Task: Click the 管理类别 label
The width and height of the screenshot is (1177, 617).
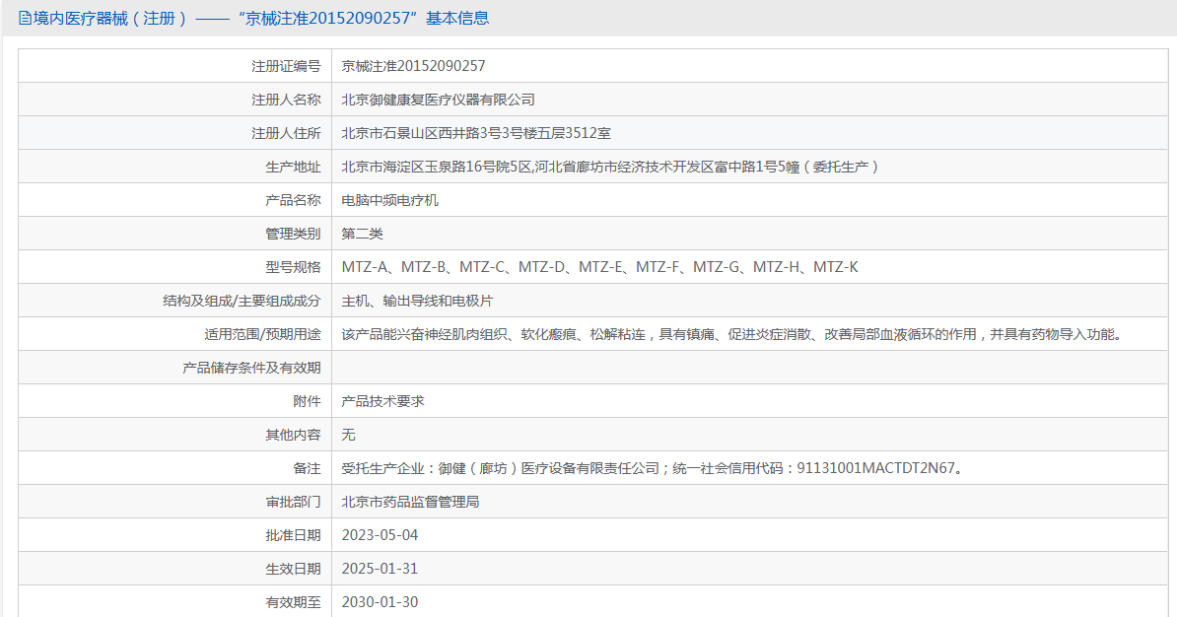Action: click(x=293, y=235)
